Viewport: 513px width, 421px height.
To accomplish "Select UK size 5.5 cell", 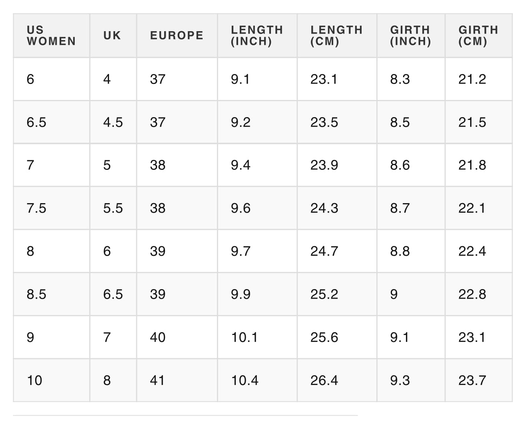I will tap(113, 208).
